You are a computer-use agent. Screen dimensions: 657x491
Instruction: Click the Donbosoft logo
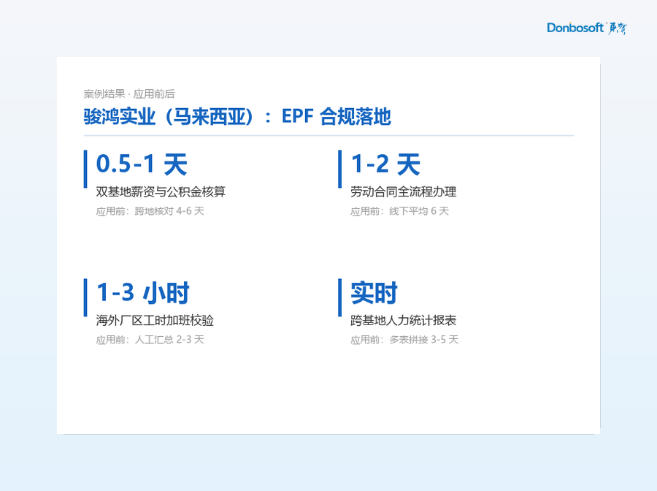point(587,28)
